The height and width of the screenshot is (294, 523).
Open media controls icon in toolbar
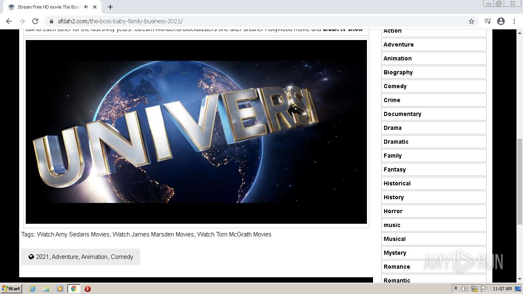(487, 21)
